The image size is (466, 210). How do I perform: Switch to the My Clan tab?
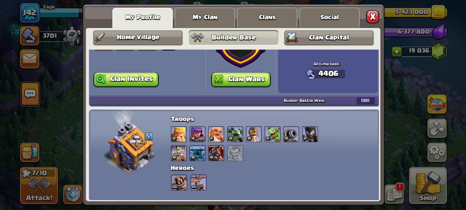pyautogui.click(x=205, y=17)
